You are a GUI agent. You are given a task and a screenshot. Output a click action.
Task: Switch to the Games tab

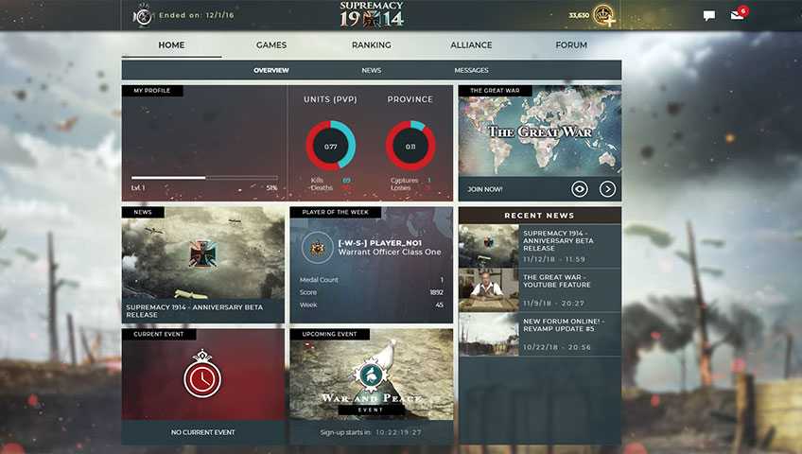point(271,45)
